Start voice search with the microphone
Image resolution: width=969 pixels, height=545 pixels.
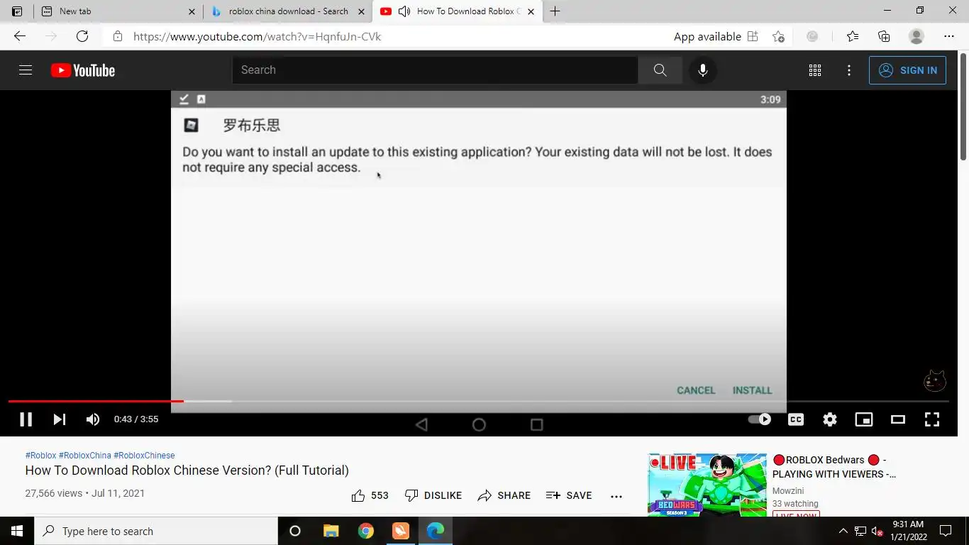pos(702,70)
